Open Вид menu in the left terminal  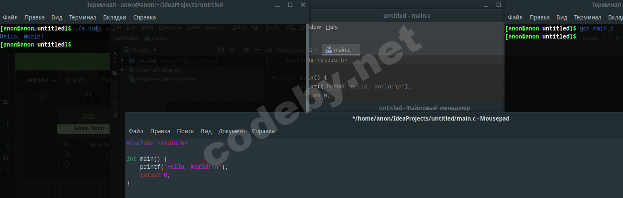[x=57, y=17]
